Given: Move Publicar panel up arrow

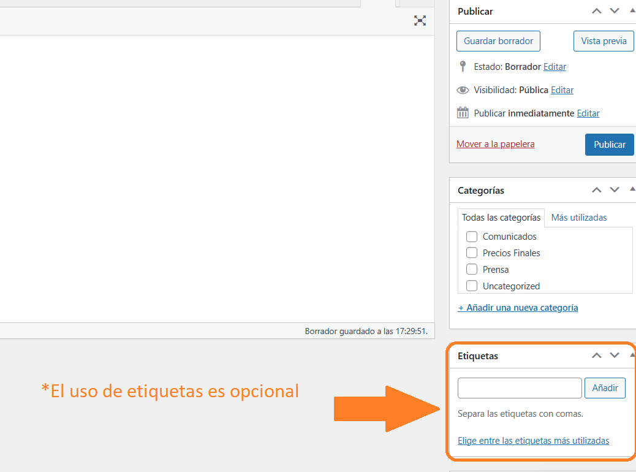Looking at the screenshot, I should [x=596, y=11].
